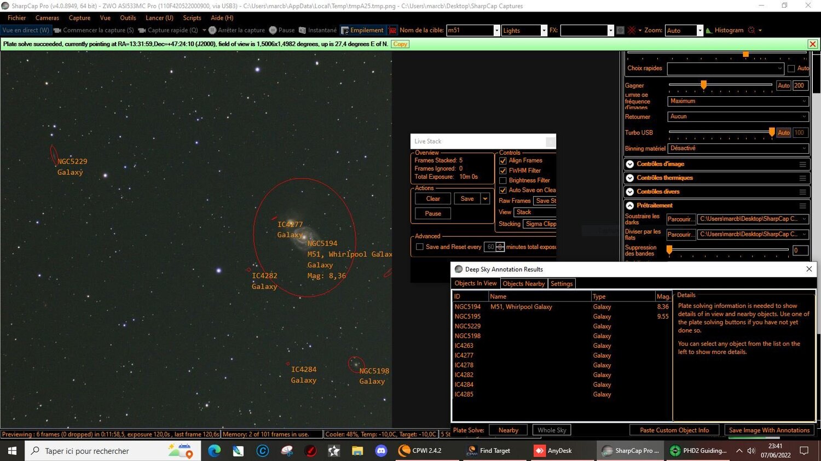The height and width of the screenshot is (461, 821).
Task: Click the Instantané snapshot icon
Action: tap(302, 30)
